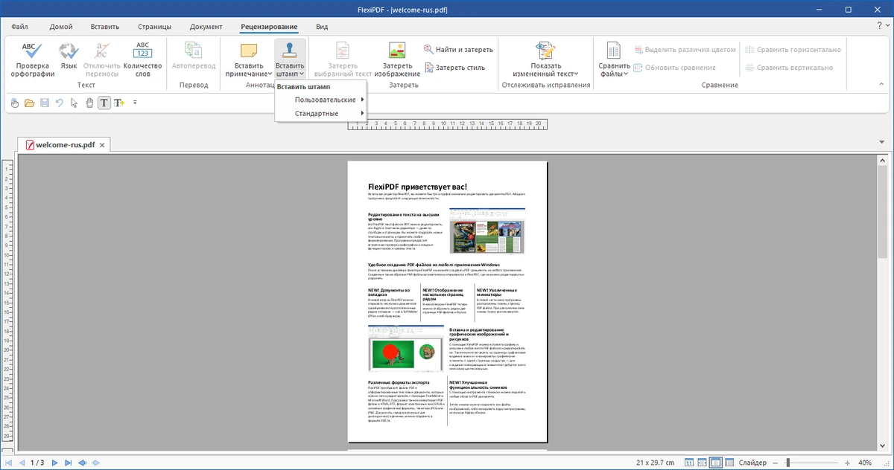The width and height of the screenshot is (894, 470).
Task: Expand the Пользовательские stamps submenu
Action: click(x=321, y=100)
